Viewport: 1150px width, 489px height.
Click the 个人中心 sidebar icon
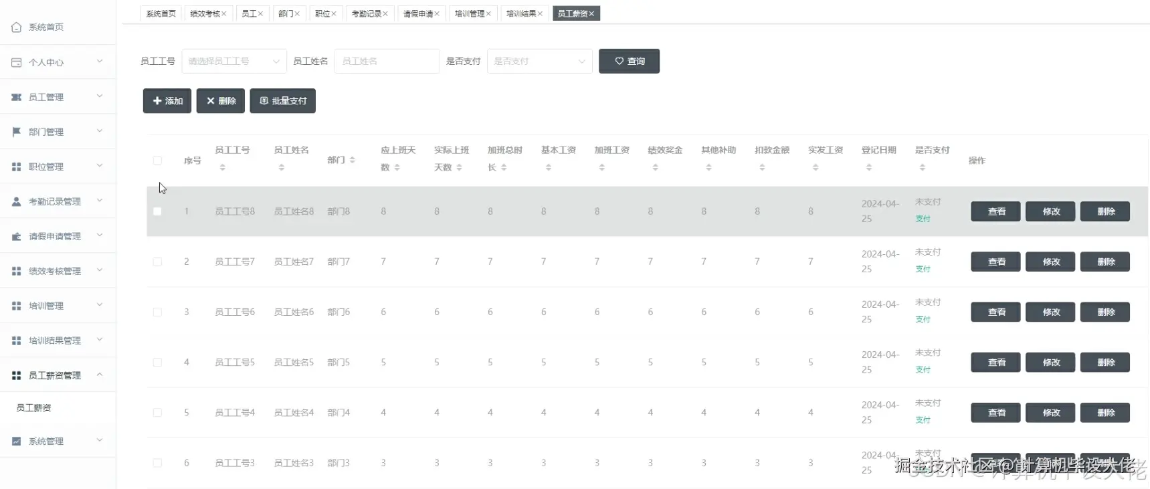pos(17,62)
